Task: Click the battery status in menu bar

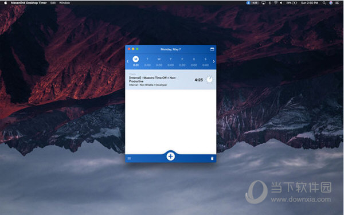Action: click(292, 3)
